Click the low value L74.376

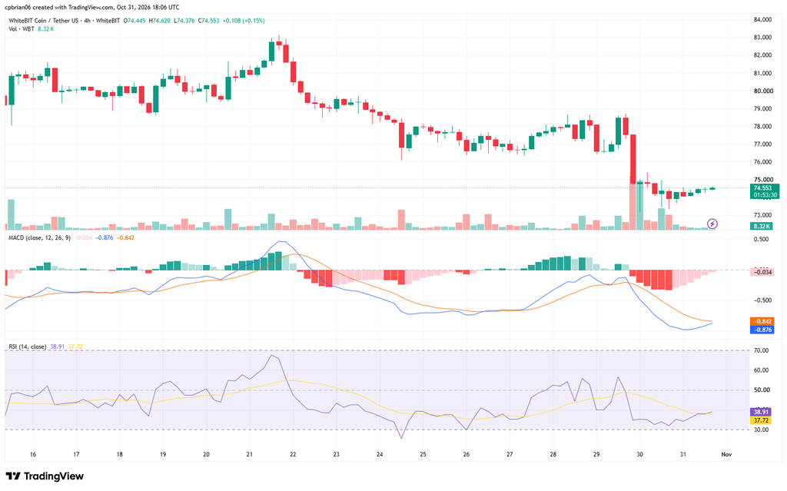pyautogui.click(x=184, y=21)
